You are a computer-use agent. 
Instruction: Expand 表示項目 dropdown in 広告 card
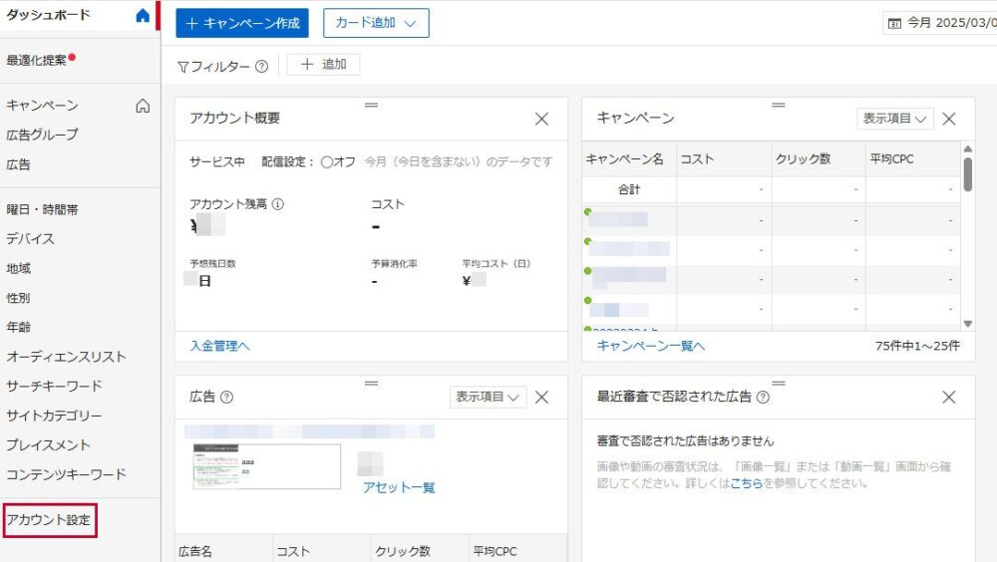(488, 397)
